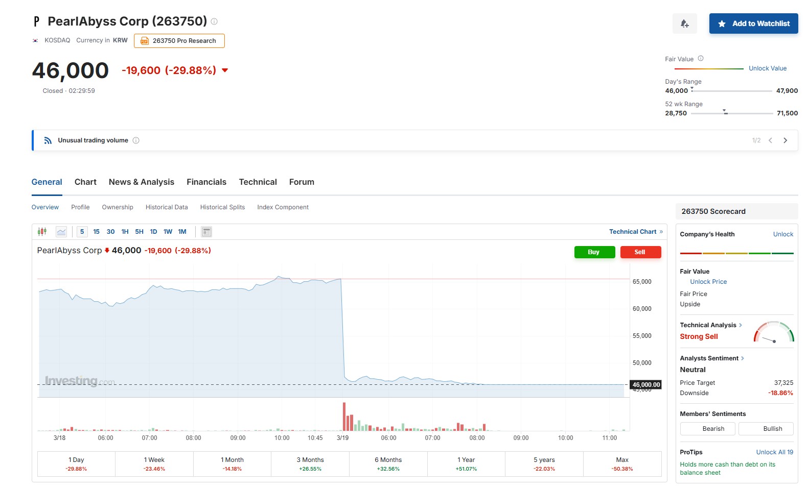Click the info icon beside PearlAbyss Corp title
Image resolution: width=808 pixels, height=489 pixels.
tap(214, 21)
